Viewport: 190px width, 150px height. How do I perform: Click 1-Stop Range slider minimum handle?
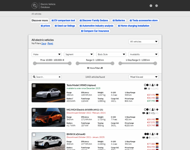coord(120,63)
